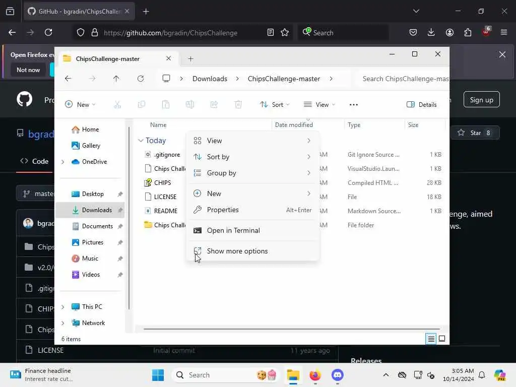The height and width of the screenshot is (387, 516).
Task: Close the ChipsChallenge-master Explorer tab
Action: click(168, 58)
